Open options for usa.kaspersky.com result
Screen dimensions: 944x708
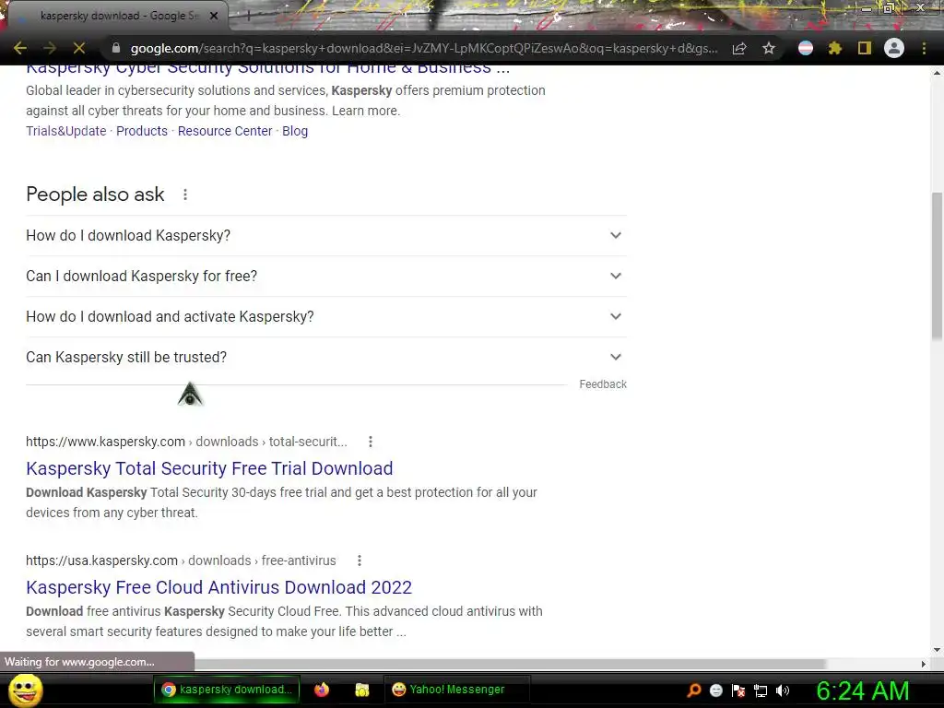[x=360, y=560]
